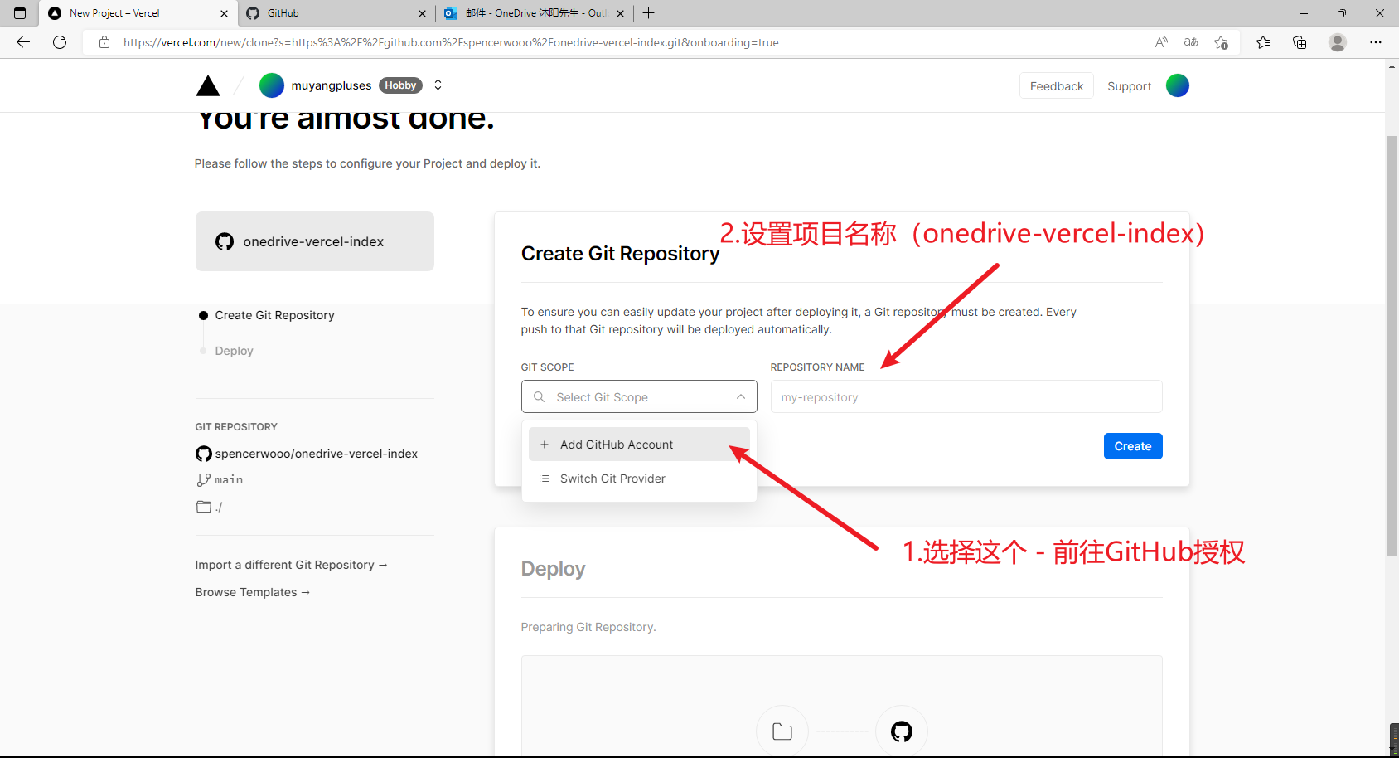Follow Import a different Git Repository link
The height and width of the screenshot is (758, 1399).
291,565
